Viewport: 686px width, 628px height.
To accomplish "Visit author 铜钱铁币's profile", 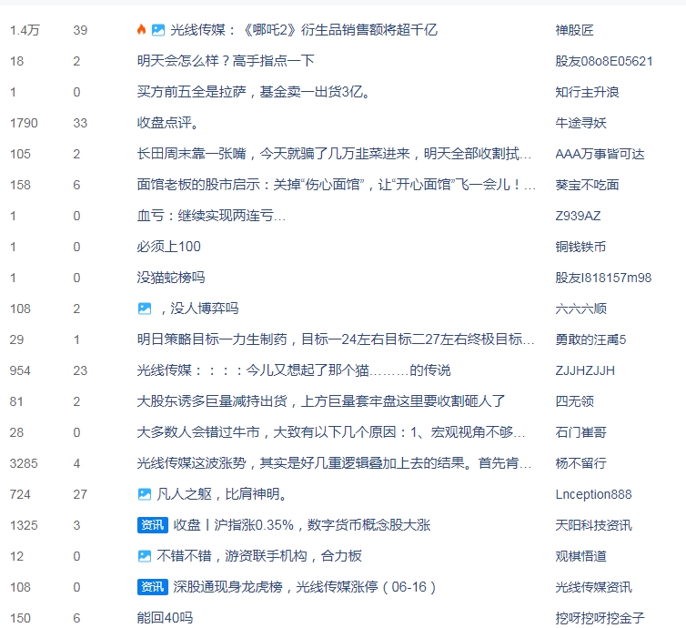I will pyautogui.click(x=580, y=247).
